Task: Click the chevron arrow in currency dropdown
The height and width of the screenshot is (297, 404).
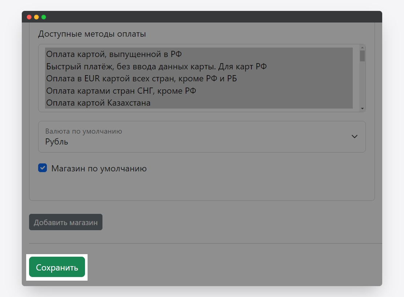Action: 355,137
